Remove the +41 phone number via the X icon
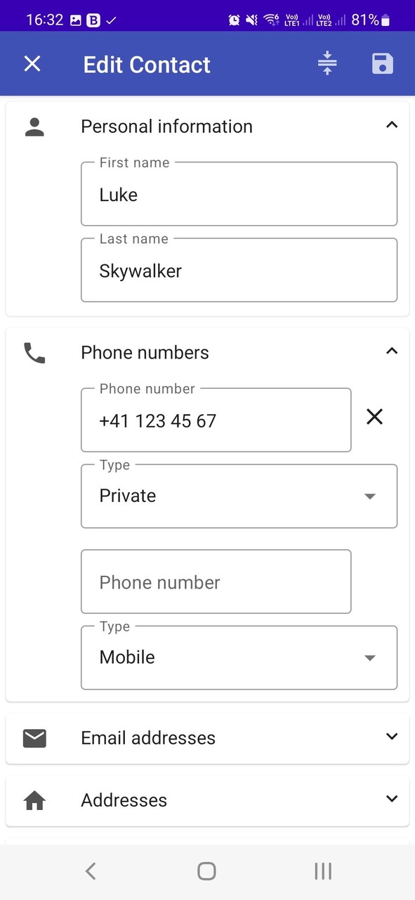 click(x=375, y=417)
